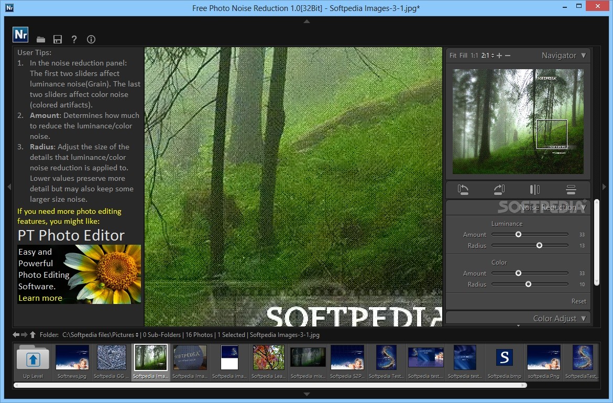Click the '1 Selected' status text
The image size is (613, 403).
pos(231,335)
